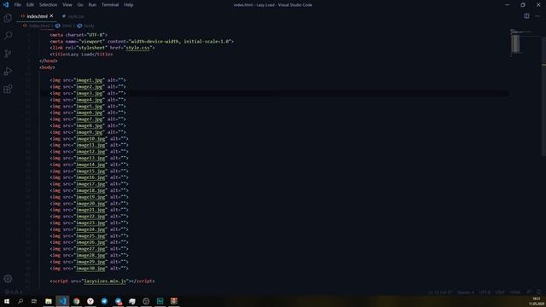546x307 pixels.
Task: Click the image10.jpg source path
Action: [90, 138]
